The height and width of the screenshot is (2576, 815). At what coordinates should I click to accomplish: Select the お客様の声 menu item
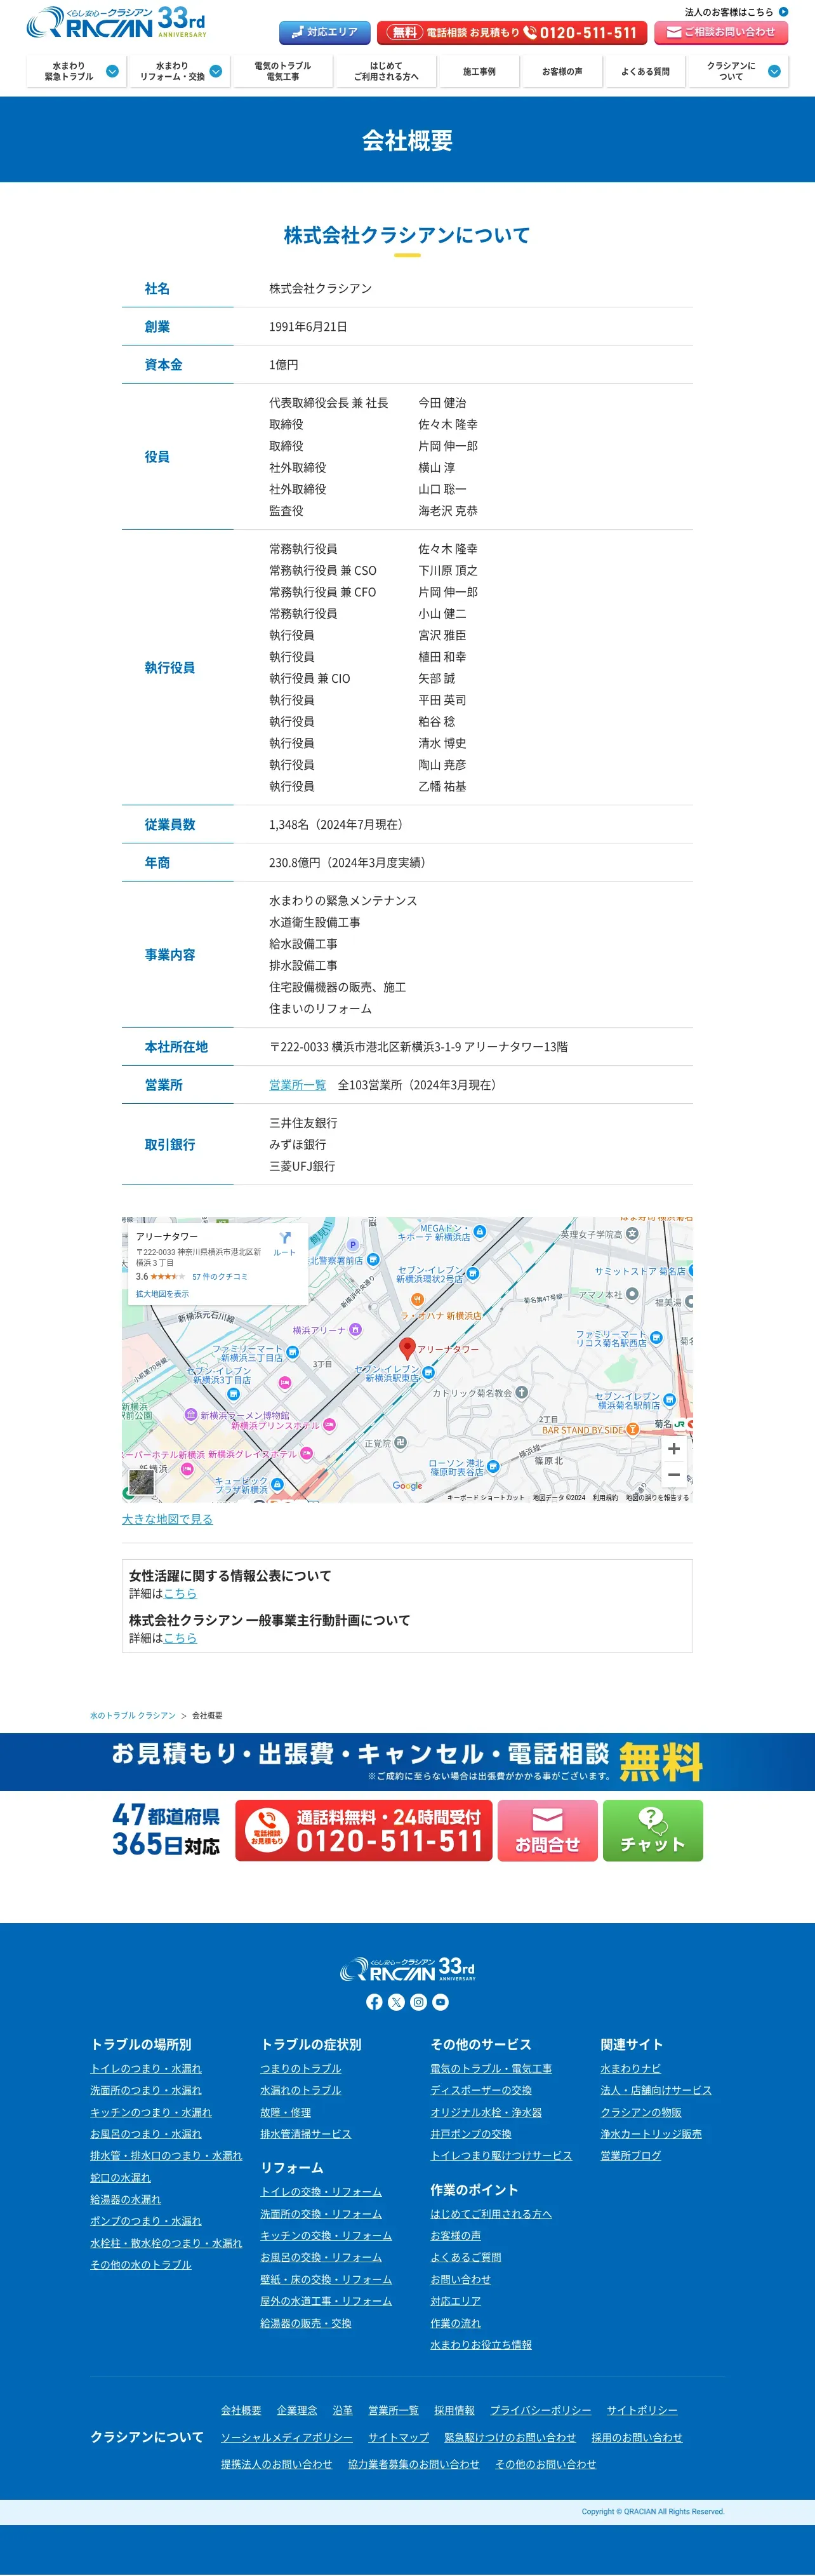pos(562,71)
